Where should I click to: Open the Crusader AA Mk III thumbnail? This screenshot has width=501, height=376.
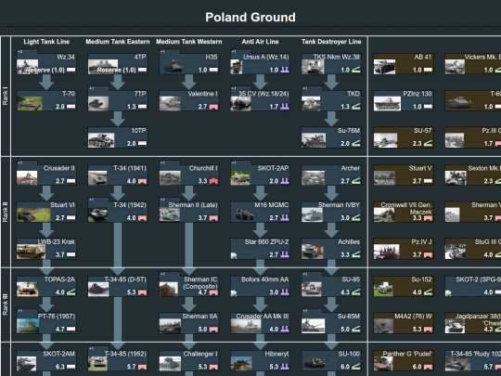click(245, 326)
